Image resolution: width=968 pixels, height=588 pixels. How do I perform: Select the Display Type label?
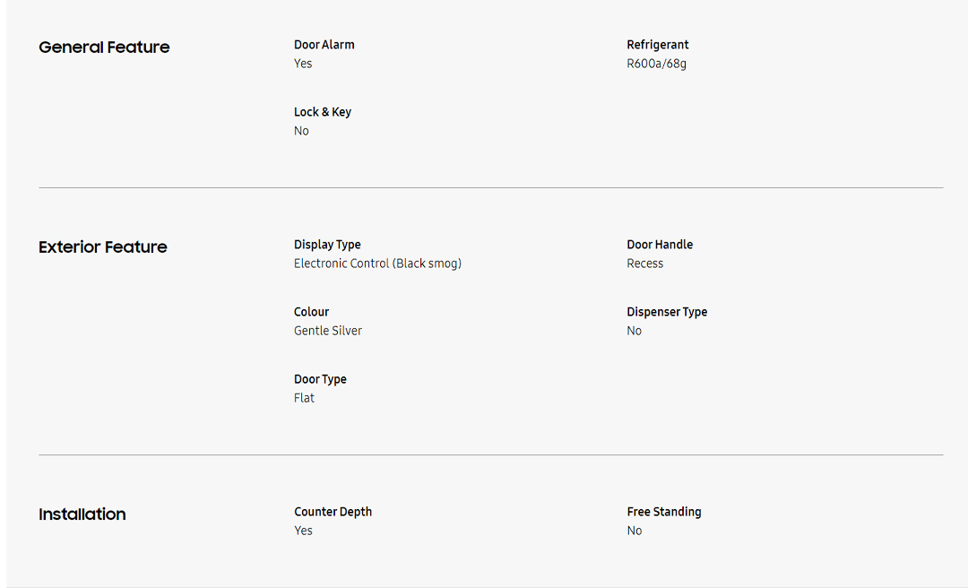click(x=327, y=245)
